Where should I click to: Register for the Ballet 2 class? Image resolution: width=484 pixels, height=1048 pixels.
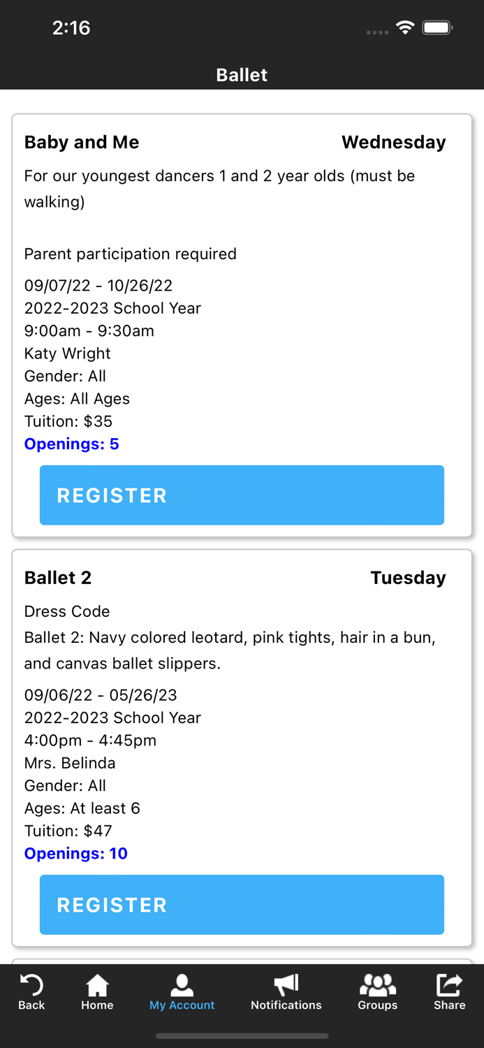pos(242,904)
